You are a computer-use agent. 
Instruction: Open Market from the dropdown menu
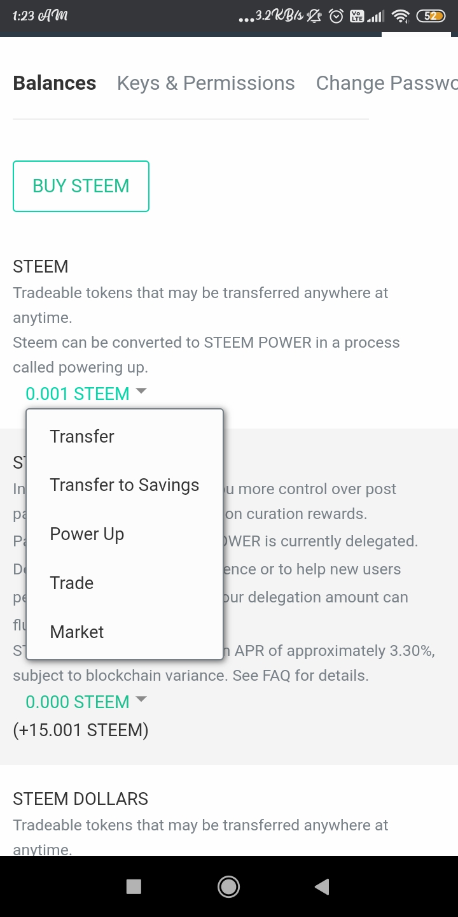click(77, 632)
